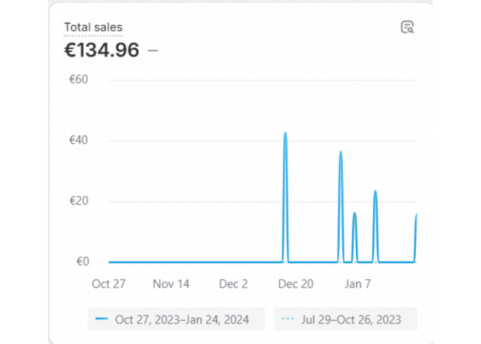
Task: Click the Total sales heading
Action: point(93,28)
